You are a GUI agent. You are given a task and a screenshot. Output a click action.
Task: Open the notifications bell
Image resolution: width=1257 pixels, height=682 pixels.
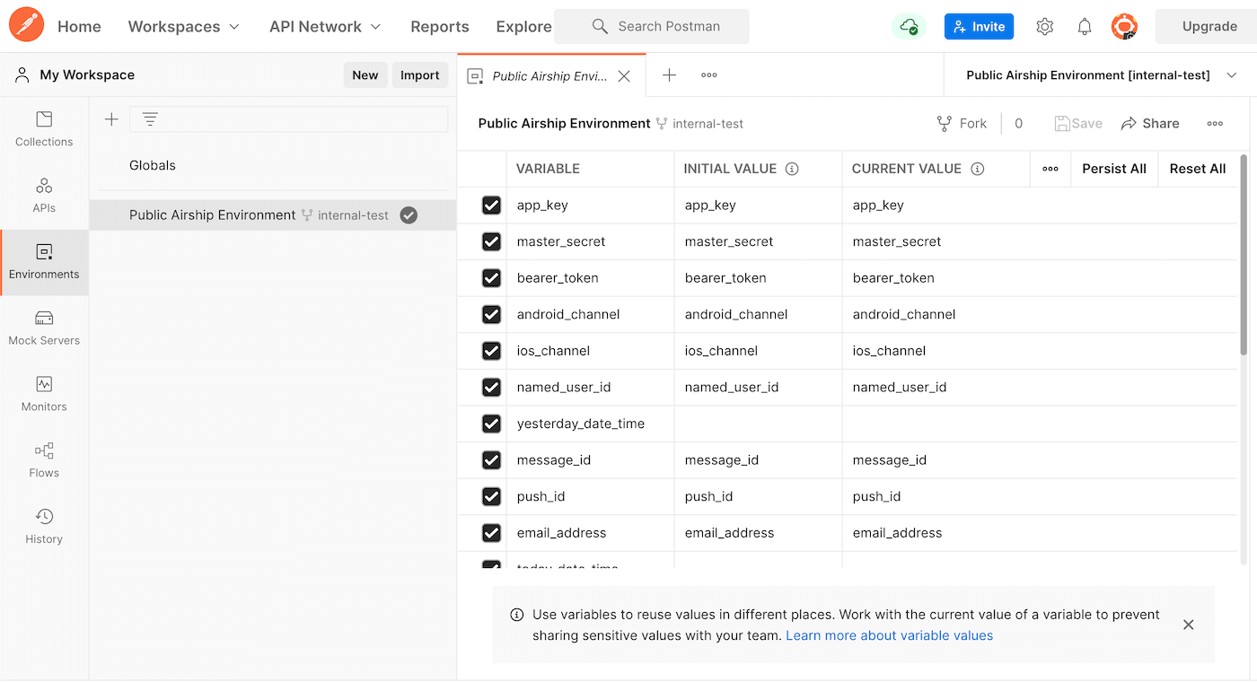(x=1085, y=27)
